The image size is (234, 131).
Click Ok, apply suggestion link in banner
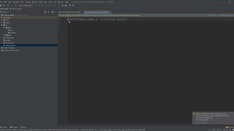226,15
